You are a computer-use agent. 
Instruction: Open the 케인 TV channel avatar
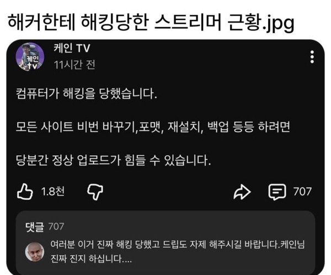click(30, 57)
